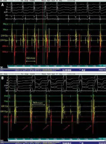Select the Hisd channel label in panel B

[x=6, y=96]
